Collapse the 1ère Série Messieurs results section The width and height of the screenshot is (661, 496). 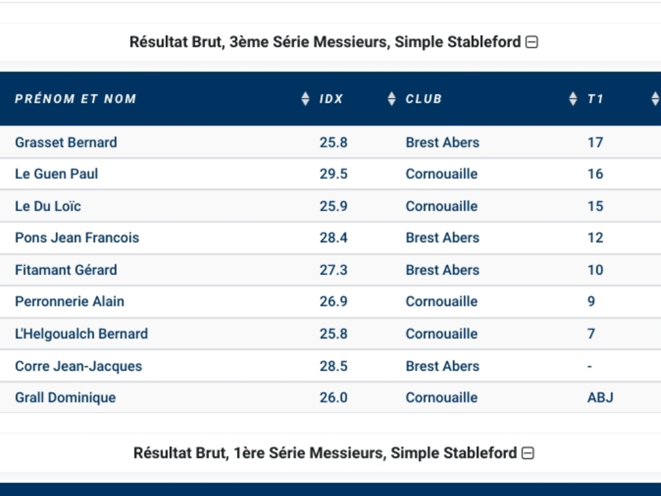point(528,453)
